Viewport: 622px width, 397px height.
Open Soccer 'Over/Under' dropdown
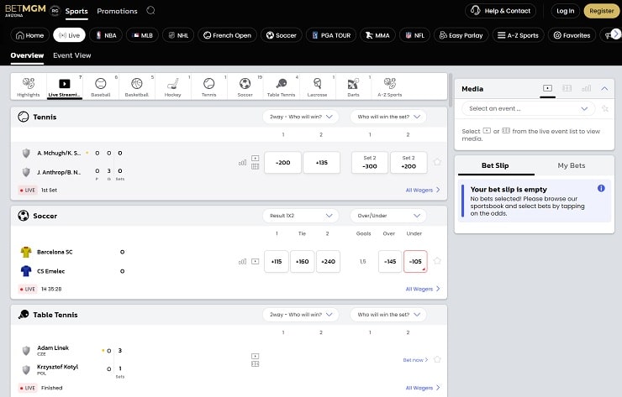388,216
